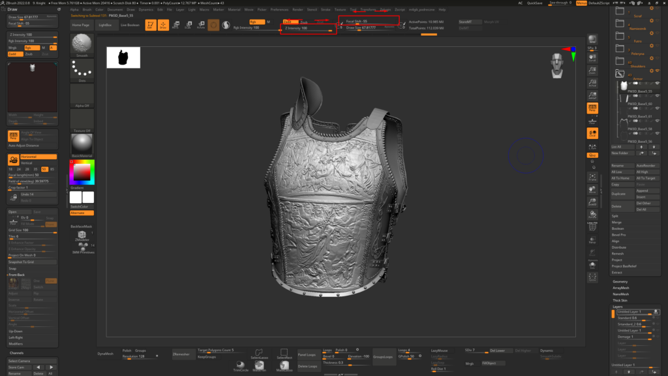
Task: Open the Preferences menu
Action: [279, 10]
